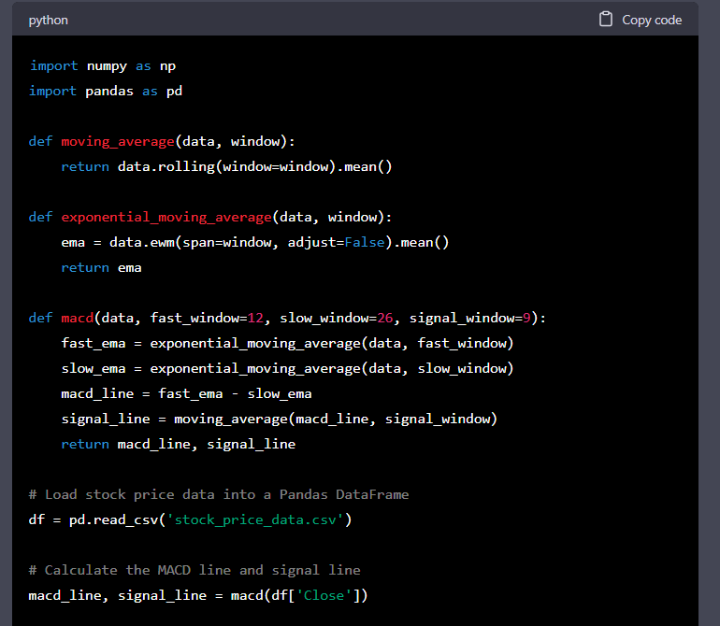Click the comment "# Load stock price data into a Pandas DataFrame"
The width and height of the screenshot is (720, 626).
coord(219,495)
